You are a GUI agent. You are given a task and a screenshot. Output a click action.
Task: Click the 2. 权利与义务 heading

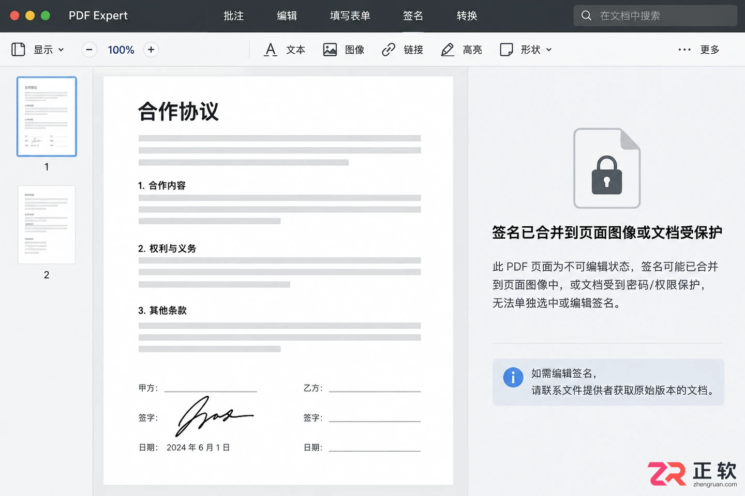167,249
